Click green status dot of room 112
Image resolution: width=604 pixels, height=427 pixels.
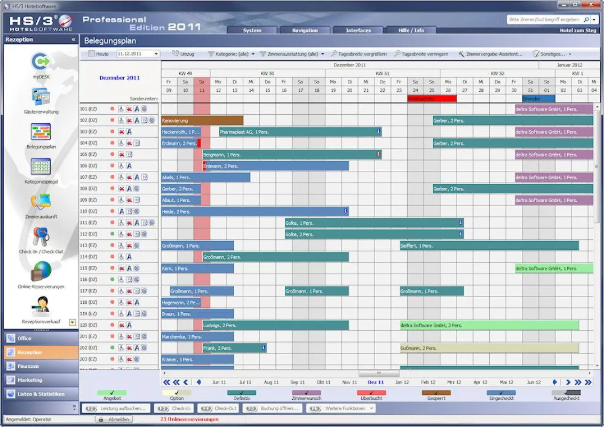(112, 234)
